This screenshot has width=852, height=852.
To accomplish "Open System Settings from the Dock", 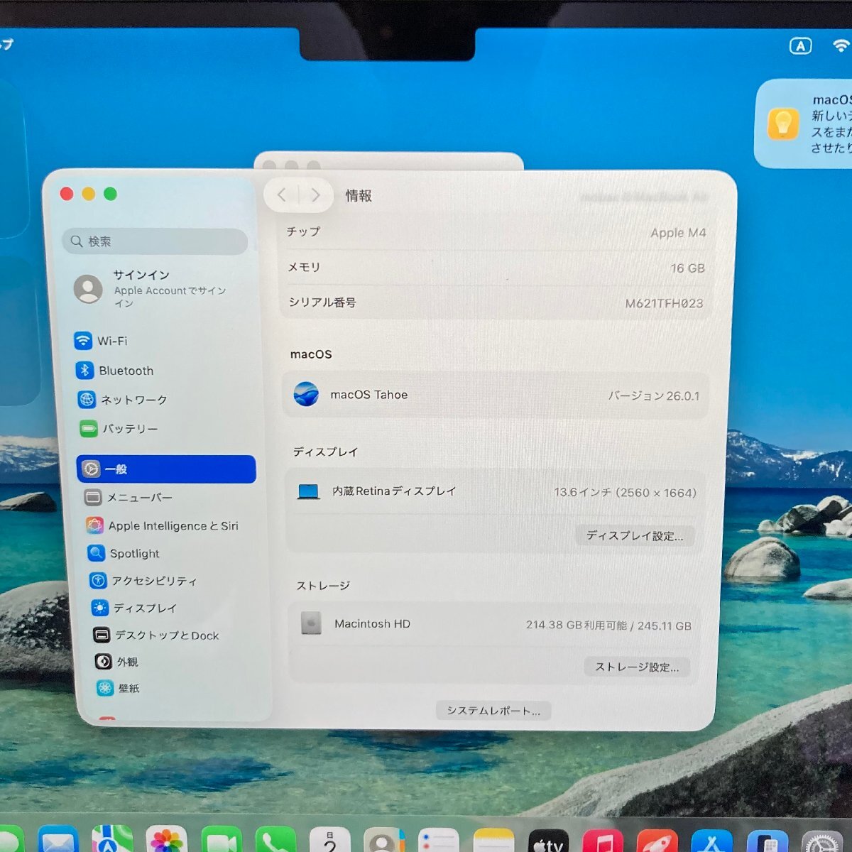I will pos(821,841).
